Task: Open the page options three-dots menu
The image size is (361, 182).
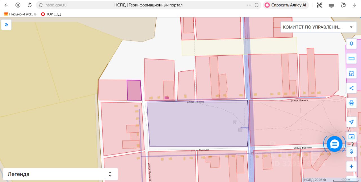Action: (x=249, y=5)
